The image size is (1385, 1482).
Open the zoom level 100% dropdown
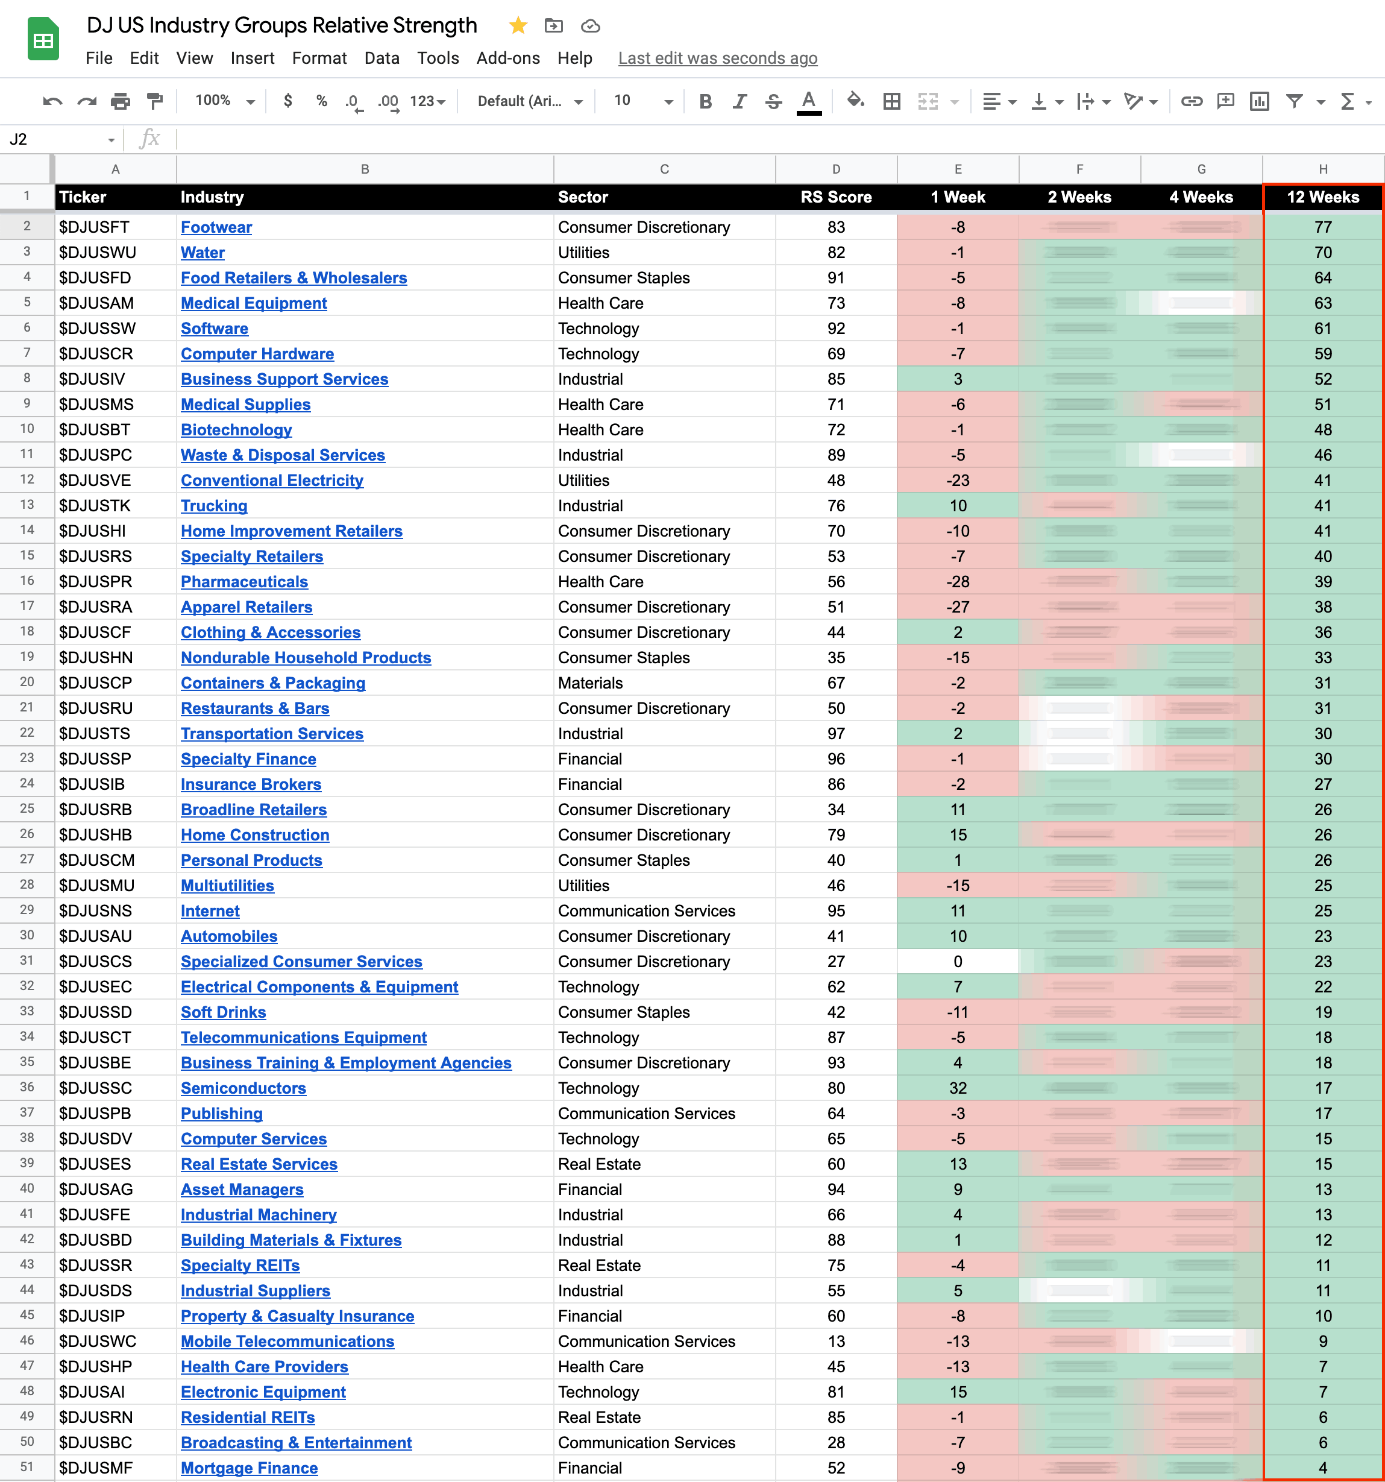[224, 101]
